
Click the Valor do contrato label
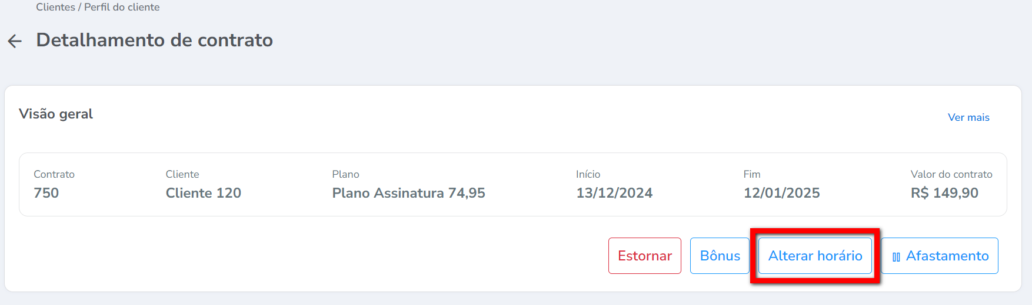click(951, 174)
